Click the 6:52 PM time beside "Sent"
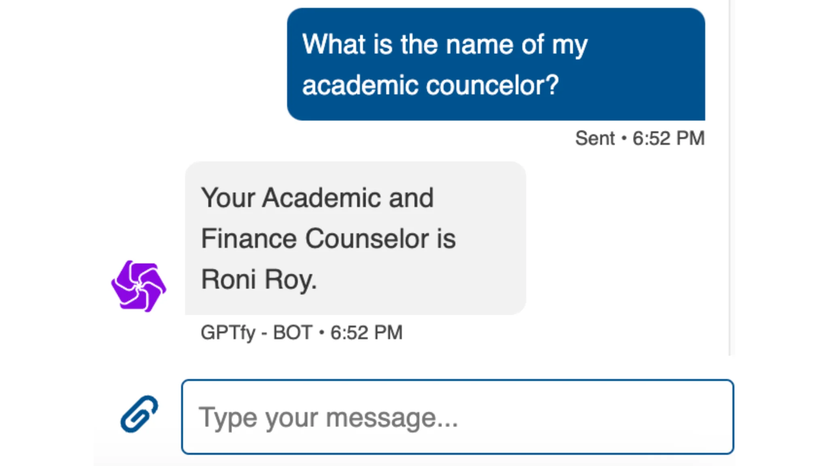 pyautogui.click(x=669, y=138)
